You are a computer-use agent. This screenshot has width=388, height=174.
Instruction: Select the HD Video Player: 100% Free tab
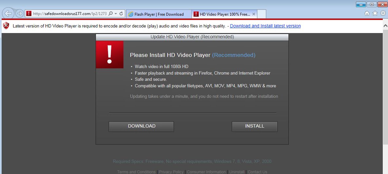(x=225, y=14)
